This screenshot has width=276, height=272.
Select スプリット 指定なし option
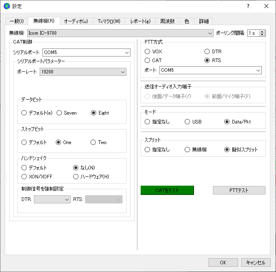[157, 150]
